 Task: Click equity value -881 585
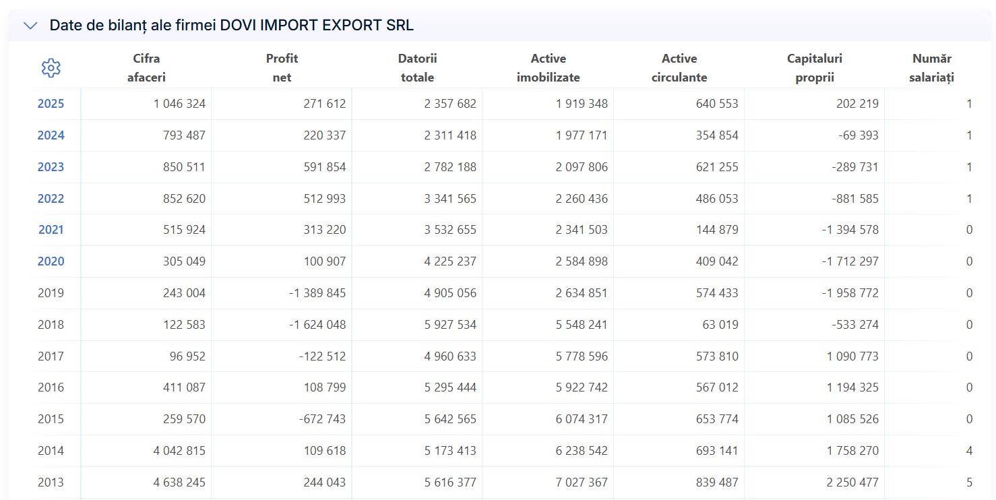click(856, 199)
